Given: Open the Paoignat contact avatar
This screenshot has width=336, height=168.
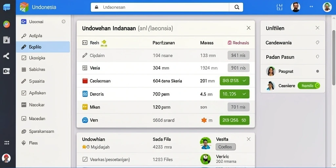Looking at the screenshot, I should tap(271, 71).
